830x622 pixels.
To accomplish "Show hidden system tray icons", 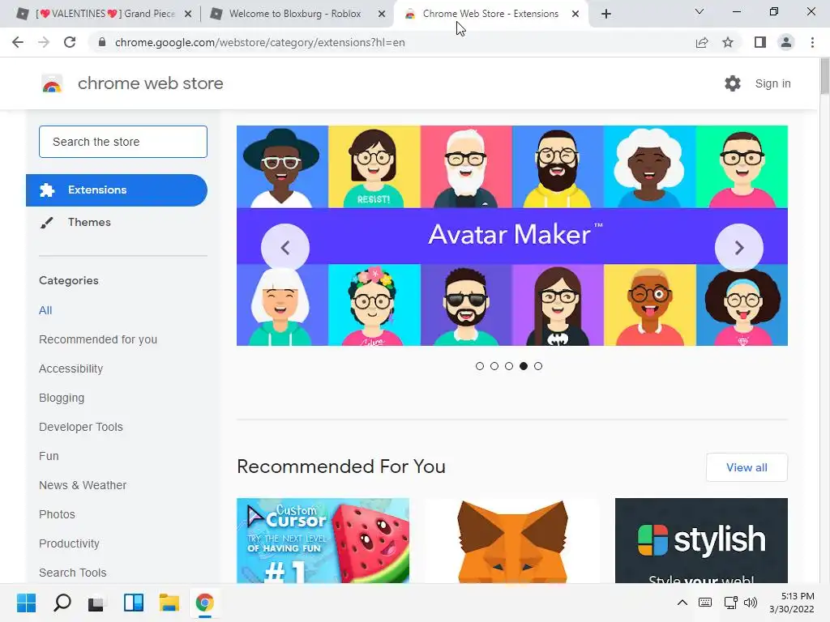I will click(682, 603).
